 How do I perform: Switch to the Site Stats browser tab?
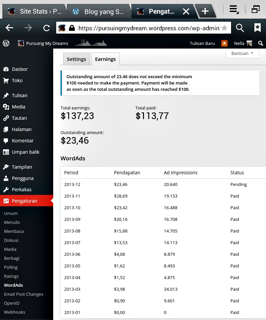click(x=35, y=12)
